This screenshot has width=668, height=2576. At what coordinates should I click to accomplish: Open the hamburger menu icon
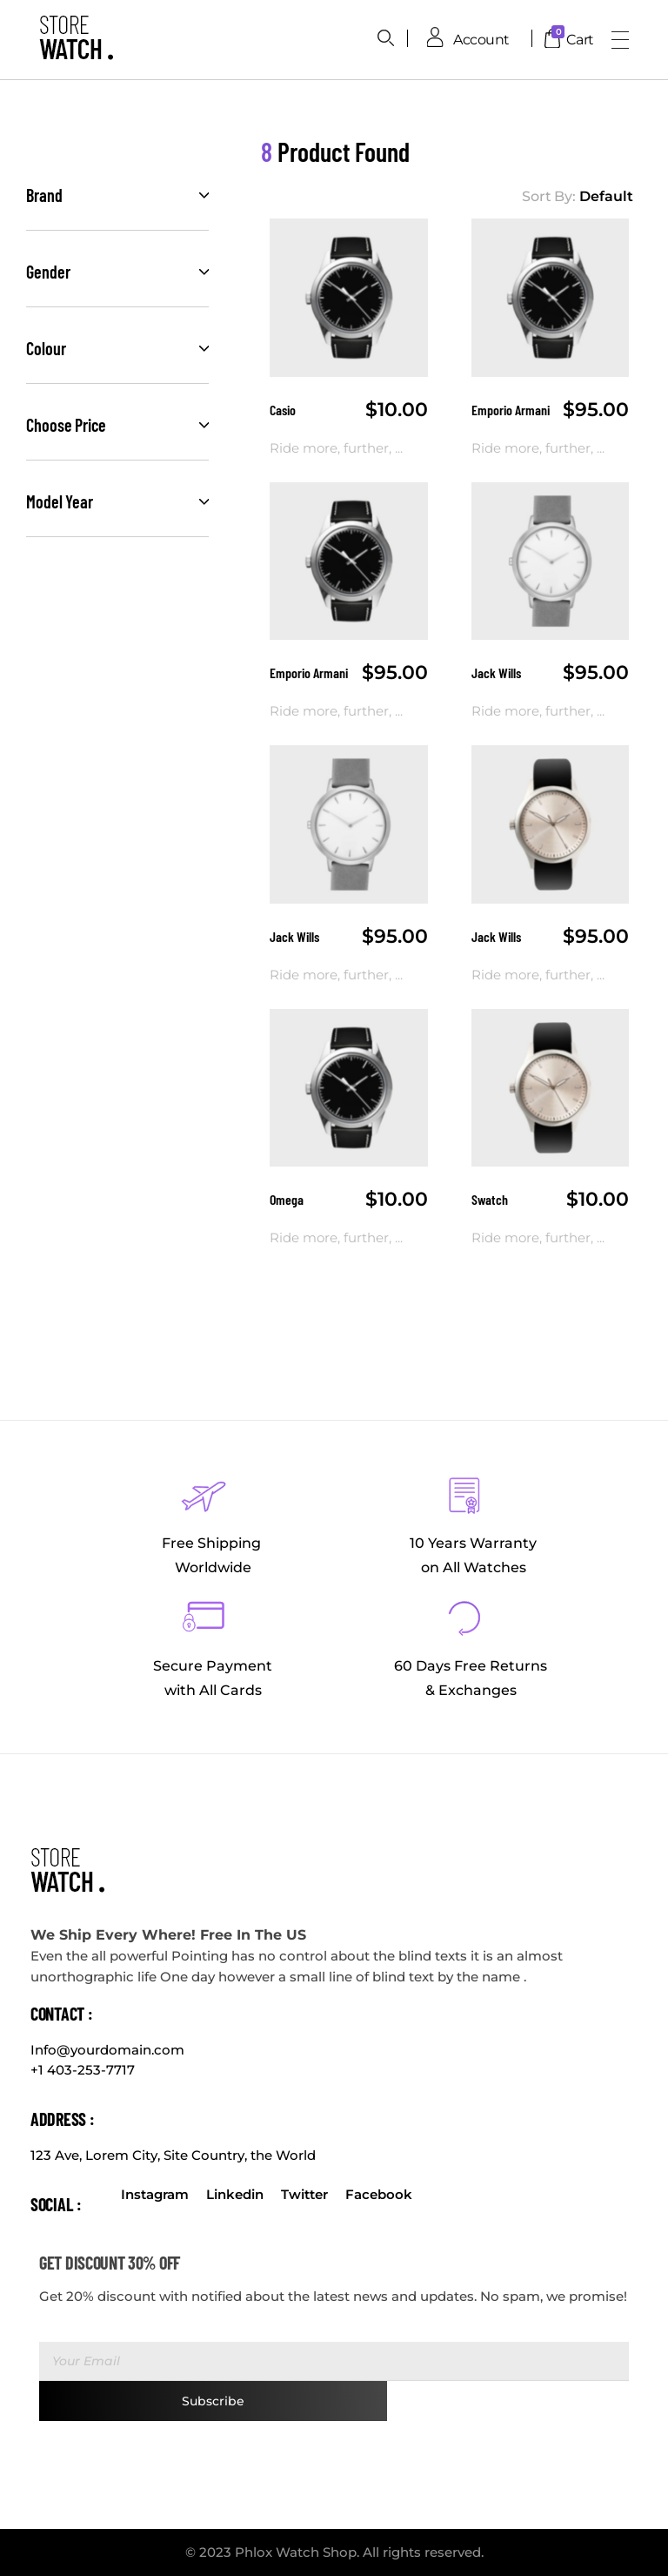coord(620,40)
